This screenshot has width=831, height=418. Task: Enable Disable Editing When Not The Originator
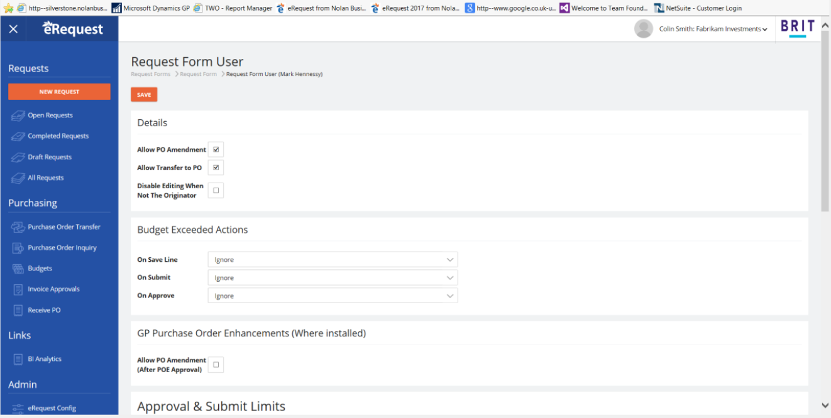[216, 190]
